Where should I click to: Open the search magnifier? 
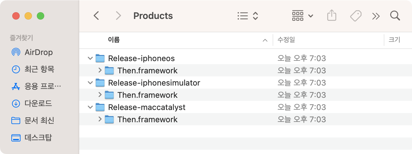pos(395,16)
